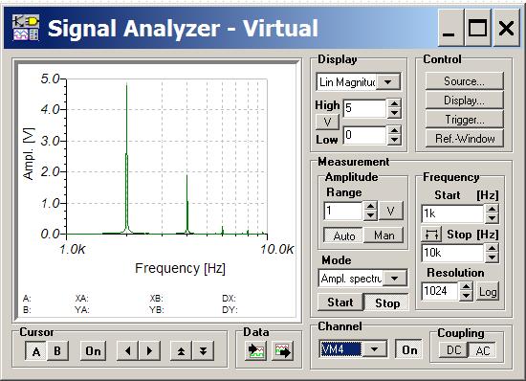This screenshot has width=526, height=381.
Task: Increase the Low value with up arrow
Action: point(394,130)
